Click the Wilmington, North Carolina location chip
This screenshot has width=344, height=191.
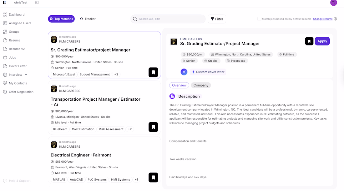(x=241, y=55)
